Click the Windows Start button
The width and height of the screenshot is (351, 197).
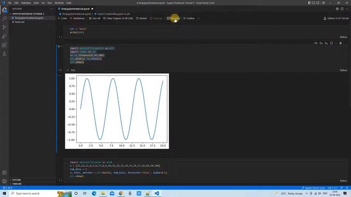[x=4, y=193]
